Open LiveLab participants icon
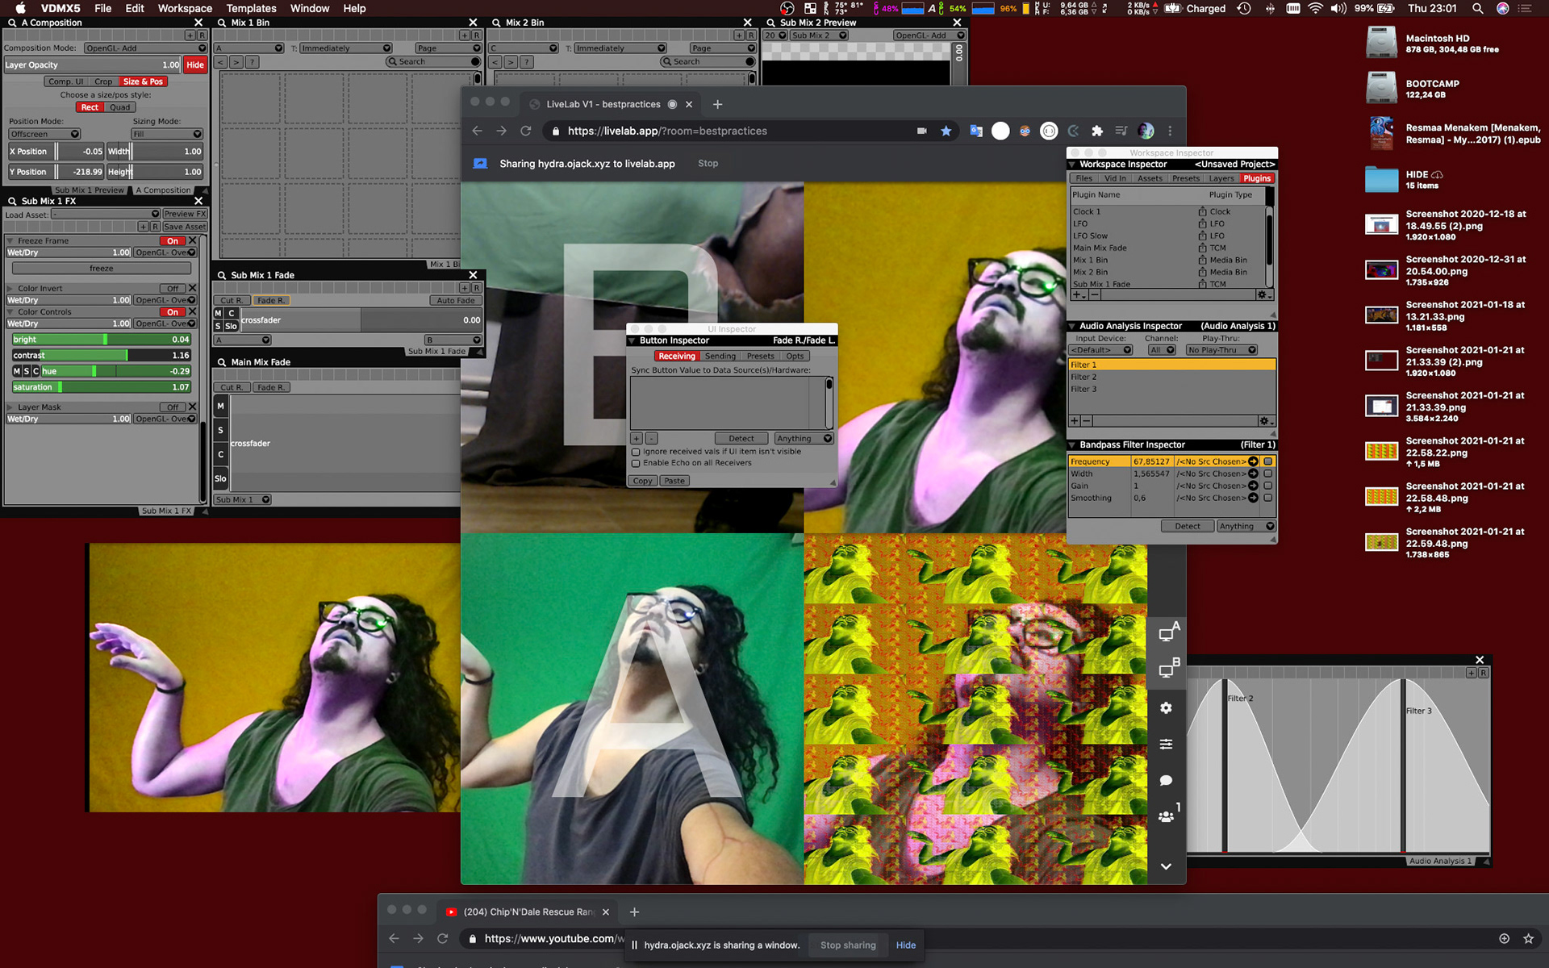Viewport: 1549px width, 968px height. click(1166, 816)
